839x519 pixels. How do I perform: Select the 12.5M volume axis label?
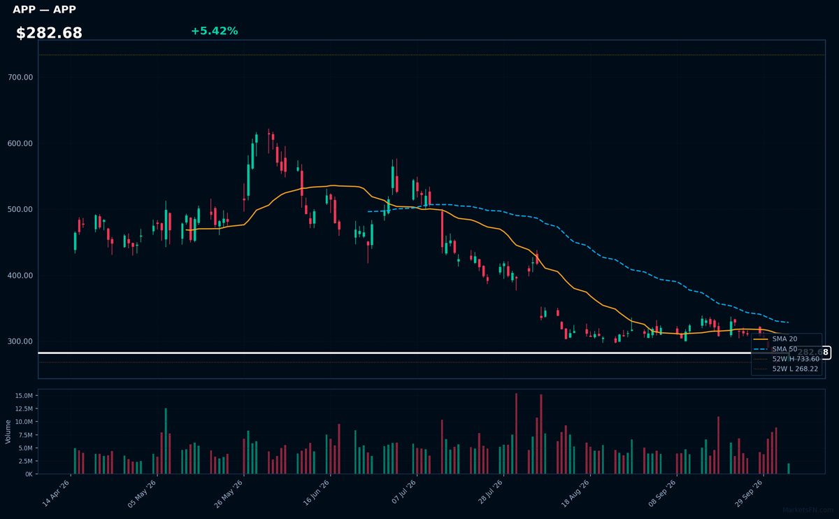click(x=23, y=409)
